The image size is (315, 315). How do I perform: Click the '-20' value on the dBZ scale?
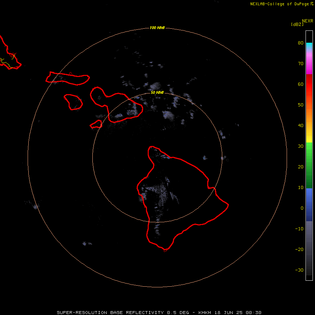[x=299, y=249]
